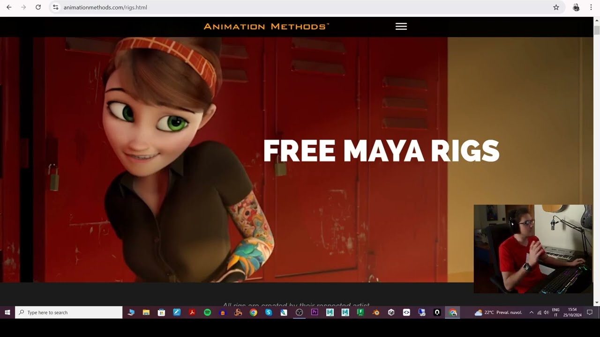Launch Blender from the taskbar

click(376, 312)
